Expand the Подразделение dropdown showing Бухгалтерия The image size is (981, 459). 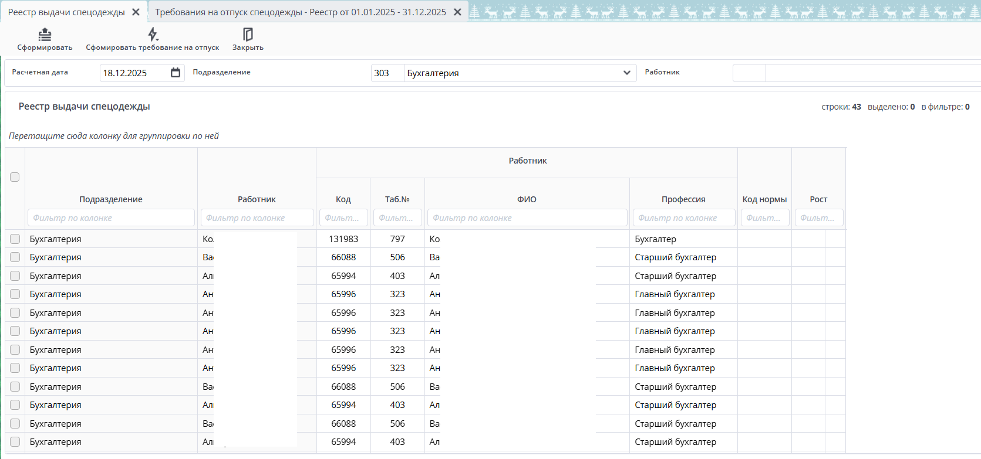(626, 73)
